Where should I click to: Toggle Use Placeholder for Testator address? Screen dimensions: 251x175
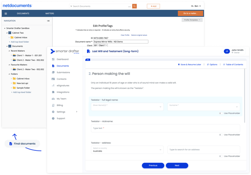point(221,156)
